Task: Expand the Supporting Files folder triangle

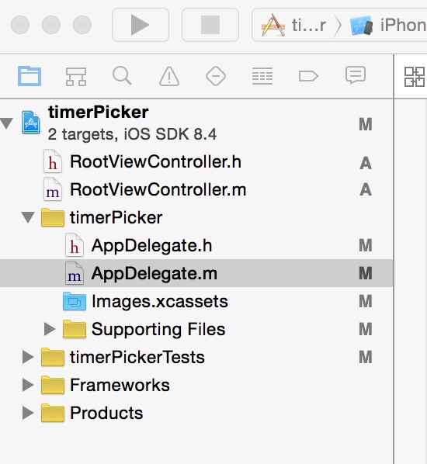Action: pos(50,329)
